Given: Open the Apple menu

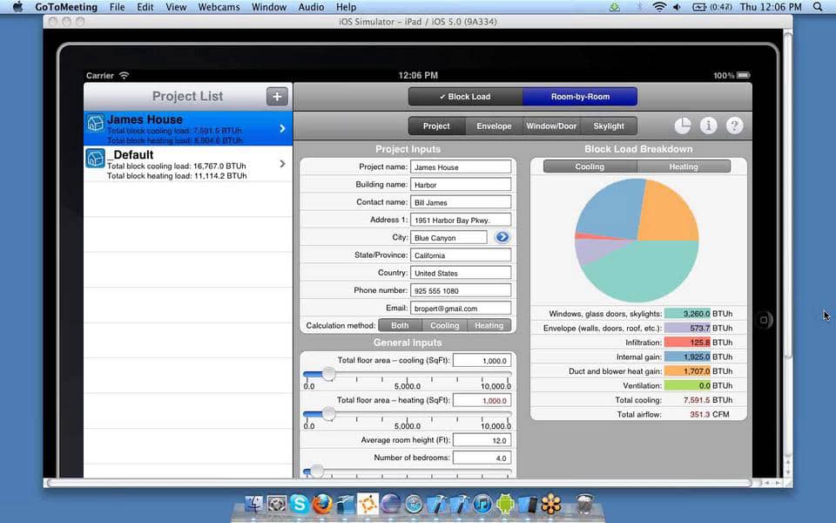Looking at the screenshot, I should [x=17, y=7].
